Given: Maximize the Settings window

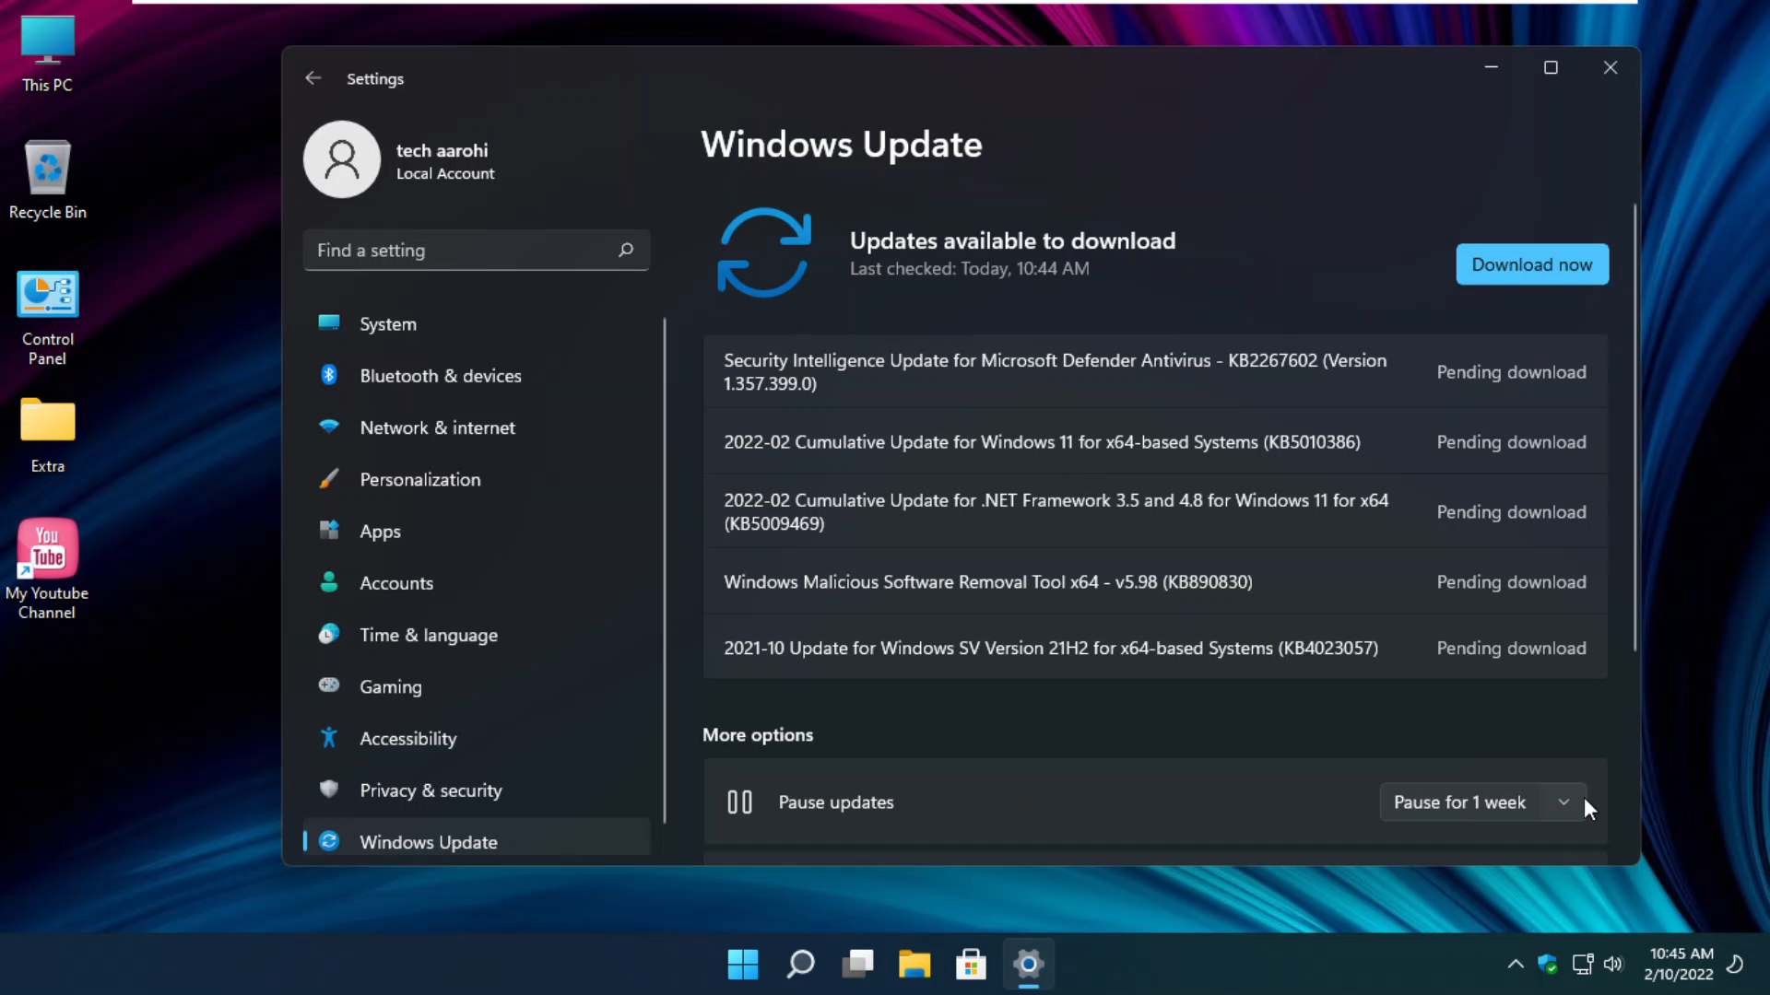Looking at the screenshot, I should click(1551, 67).
